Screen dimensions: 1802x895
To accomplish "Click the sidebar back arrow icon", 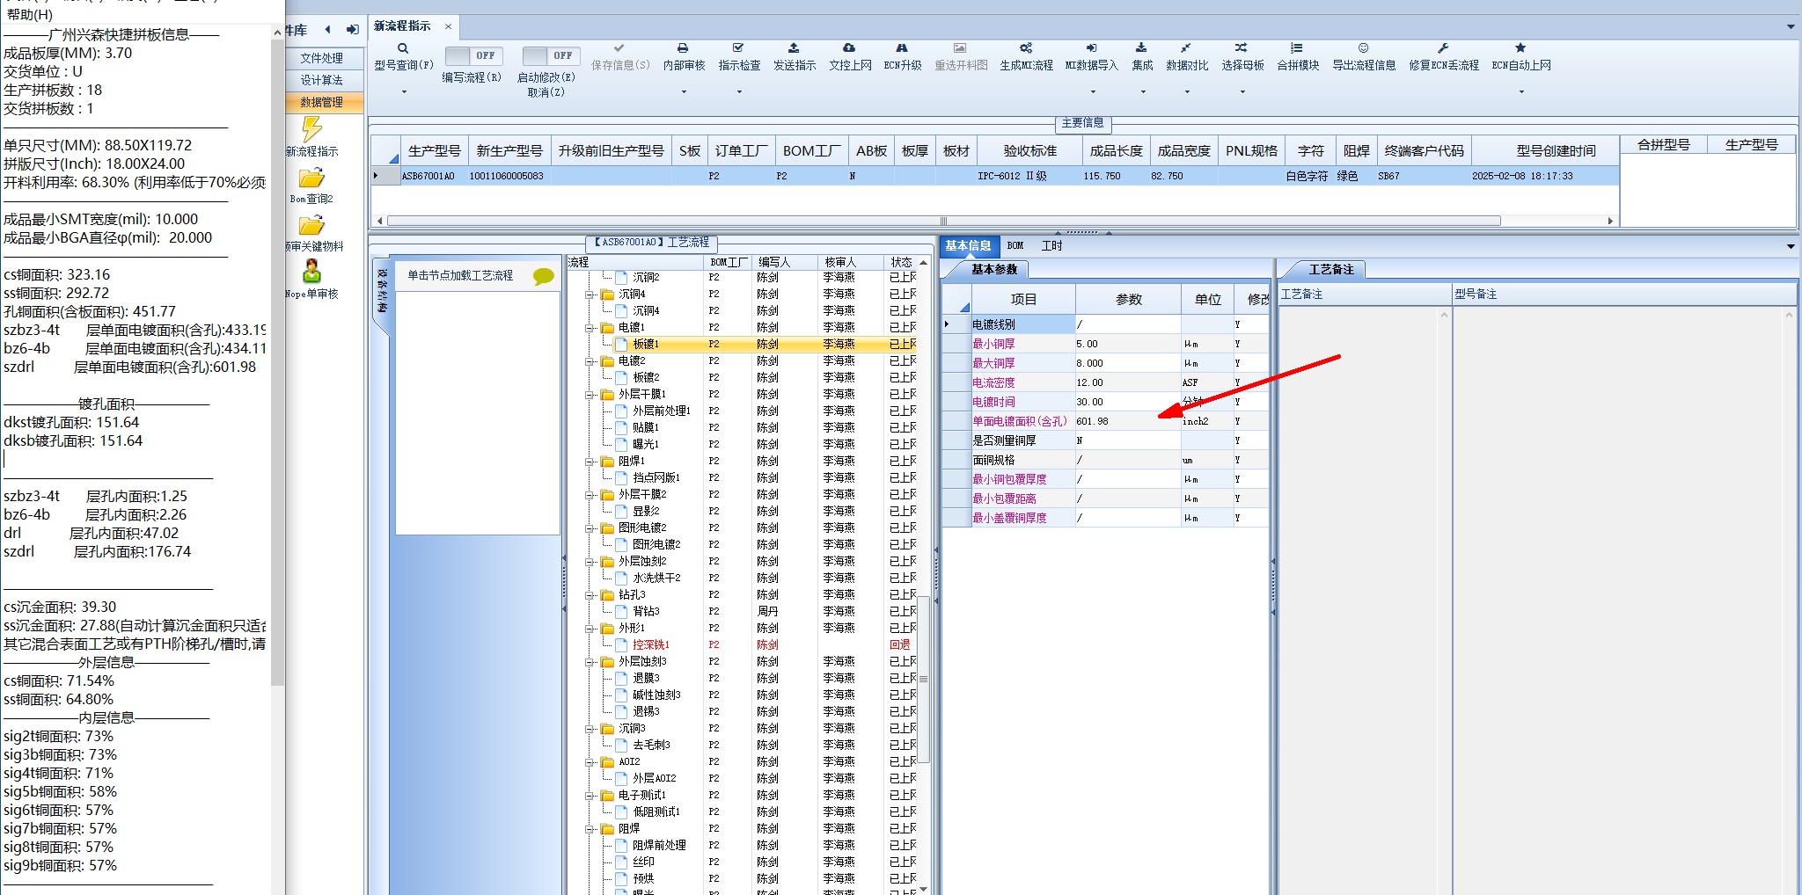I will [x=328, y=30].
